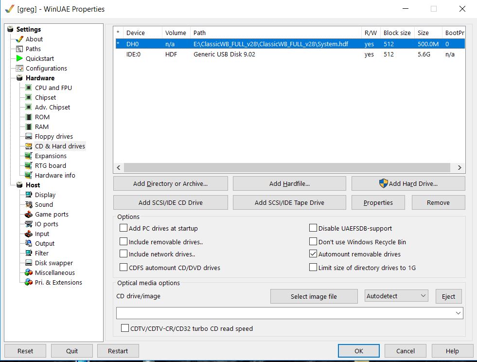Click the Remove button
Image resolution: width=477 pixels, height=362 pixels.
[438, 202]
